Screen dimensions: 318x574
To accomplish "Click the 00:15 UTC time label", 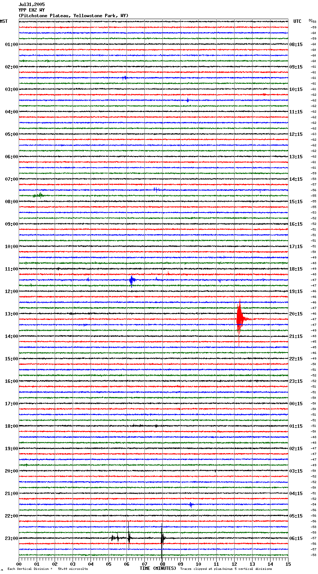I will (296, 404).
